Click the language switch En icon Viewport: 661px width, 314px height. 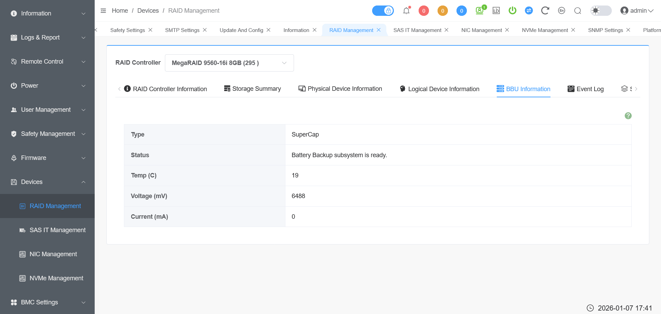point(562,11)
